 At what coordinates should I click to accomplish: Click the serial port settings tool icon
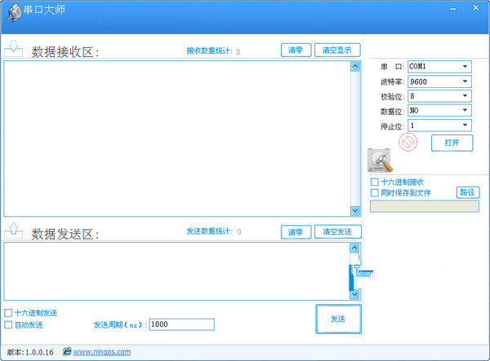tap(381, 160)
